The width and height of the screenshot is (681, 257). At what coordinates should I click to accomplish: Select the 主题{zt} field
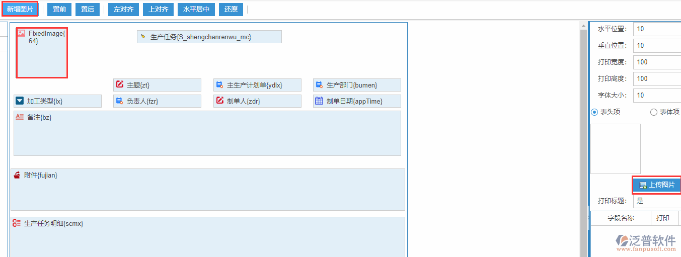pos(157,85)
